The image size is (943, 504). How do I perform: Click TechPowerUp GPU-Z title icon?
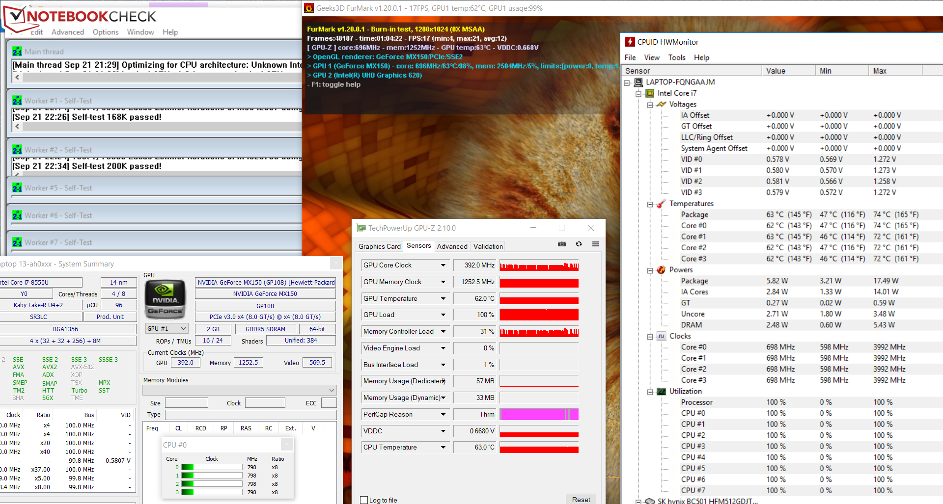(x=361, y=228)
